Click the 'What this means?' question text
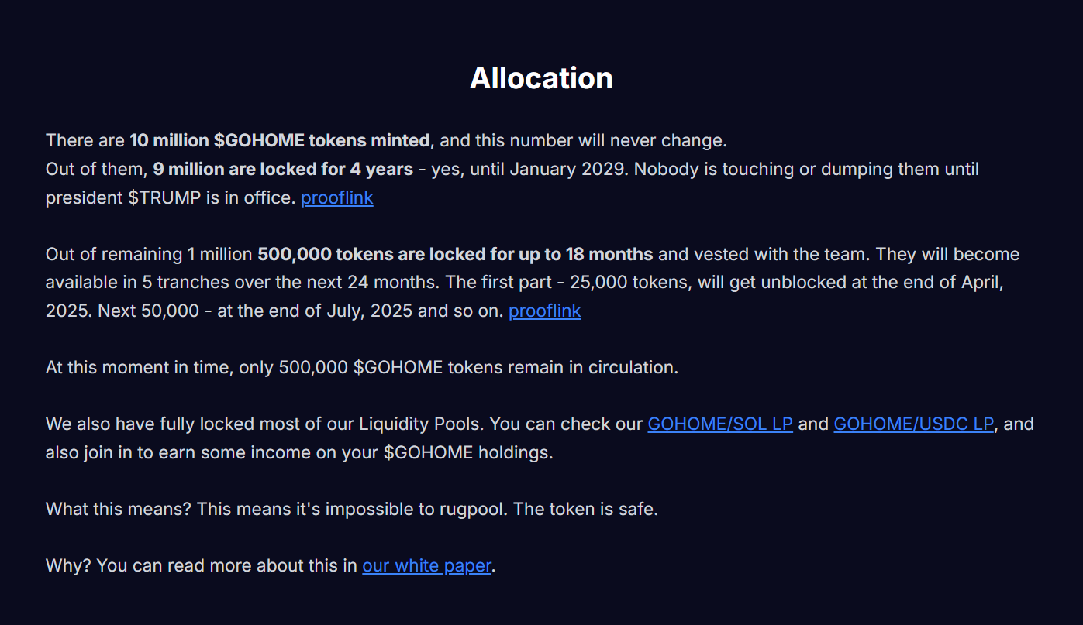 point(119,510)
